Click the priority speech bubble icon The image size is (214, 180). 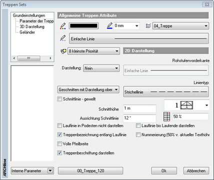(x=63, y=51)
